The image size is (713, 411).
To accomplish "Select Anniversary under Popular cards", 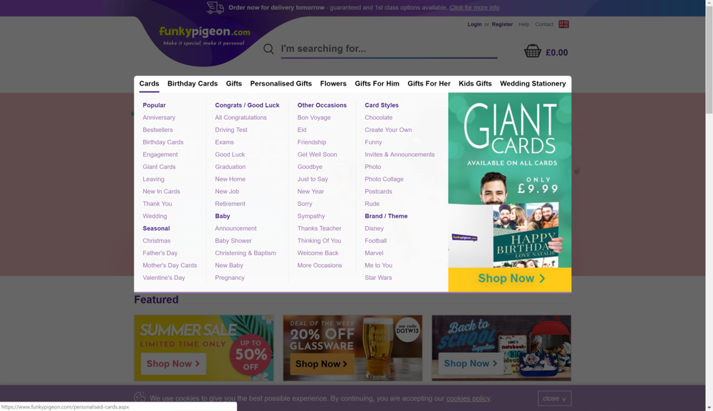I will [159, 117].
